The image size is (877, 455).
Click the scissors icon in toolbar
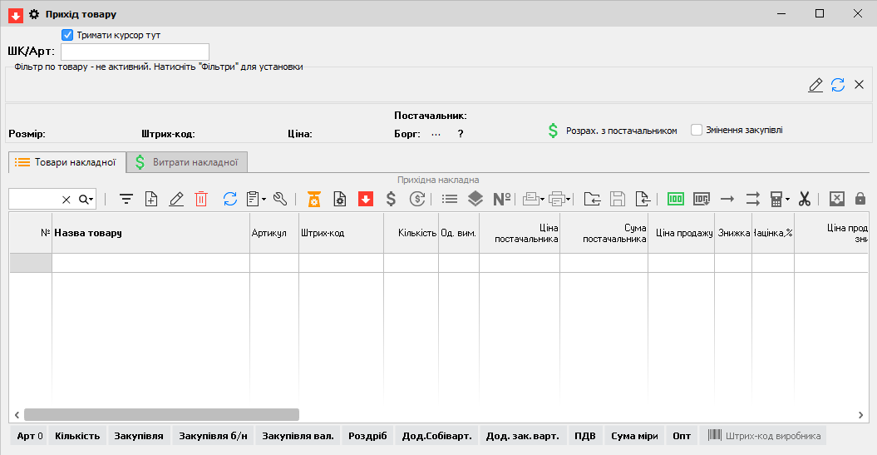pos(804,199)
